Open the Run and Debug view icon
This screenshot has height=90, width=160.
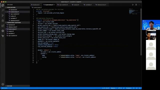(x=3, y=20)
